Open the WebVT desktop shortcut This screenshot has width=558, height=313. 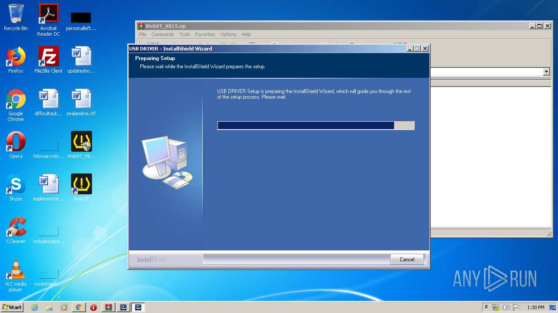click(81, 188)
